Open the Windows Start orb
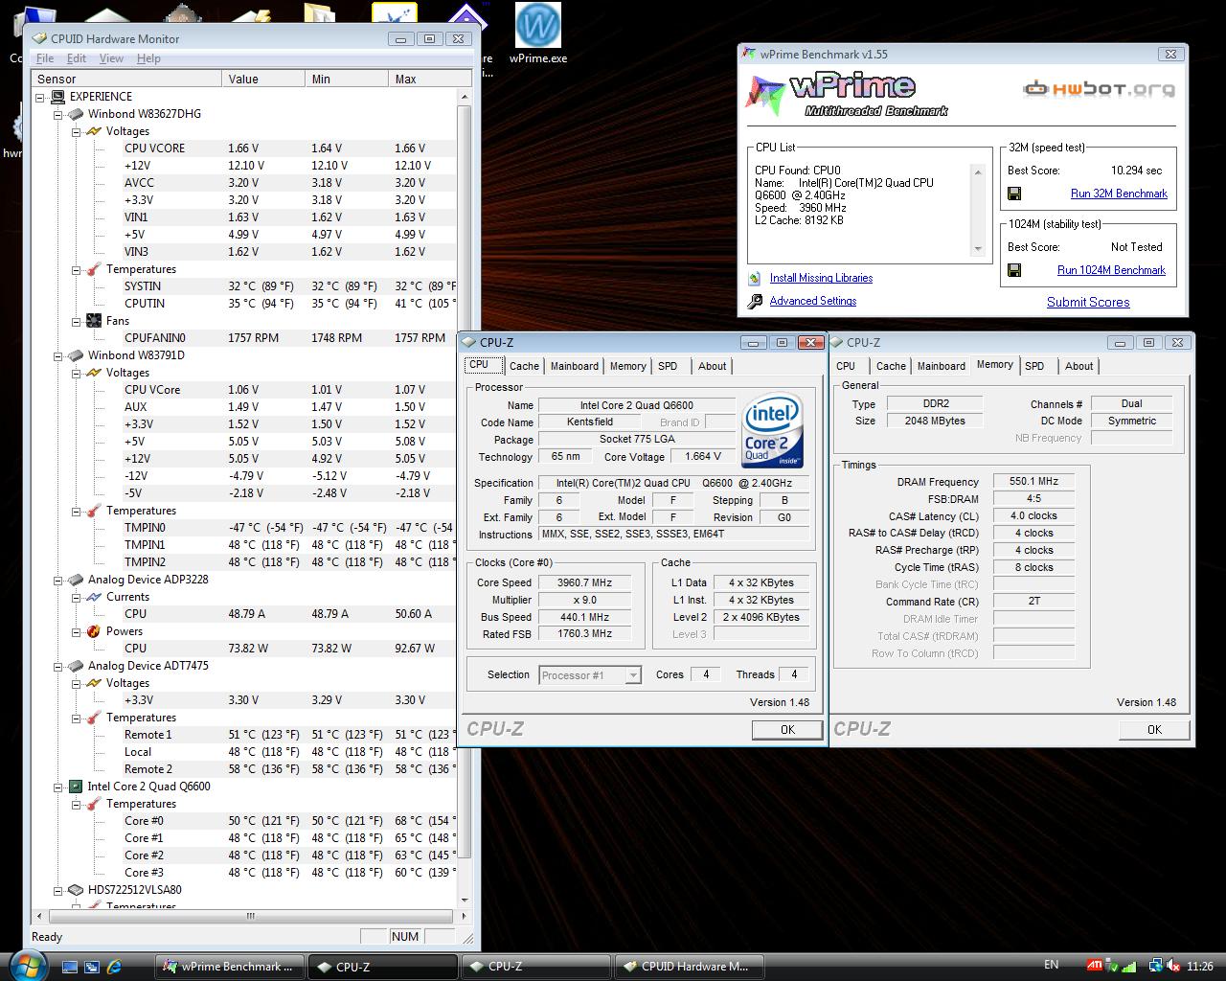Screen dimensions: 1226x981 (x=26, y=965)
